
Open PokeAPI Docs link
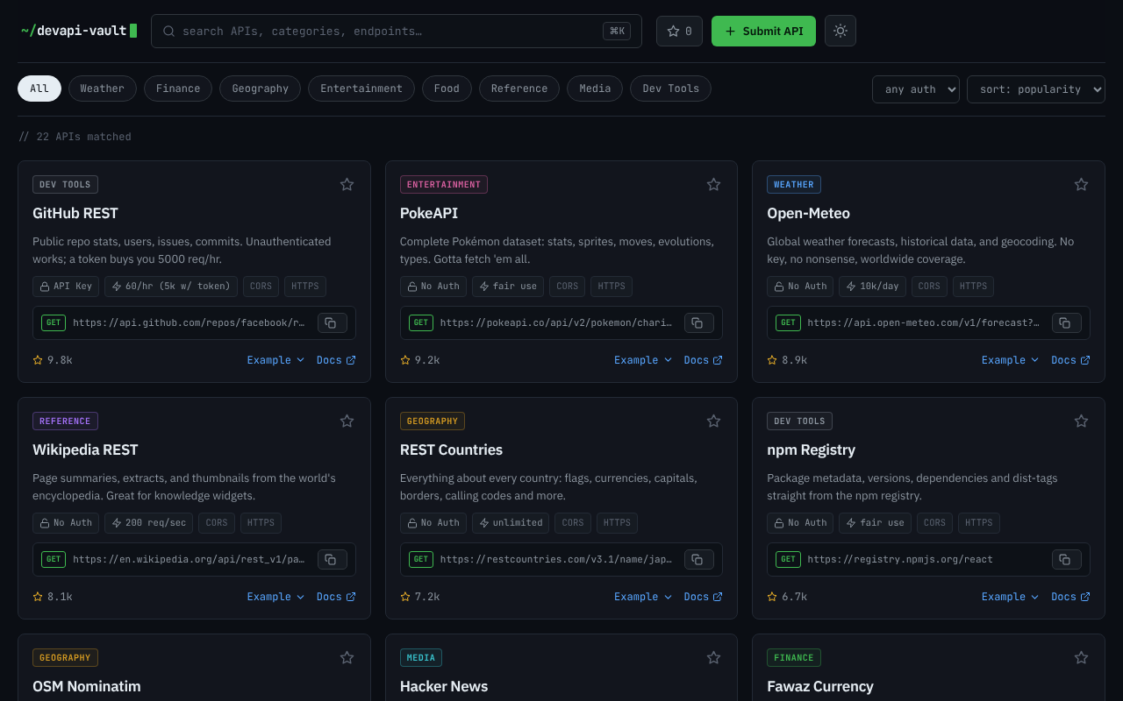[x=704, y=360]
